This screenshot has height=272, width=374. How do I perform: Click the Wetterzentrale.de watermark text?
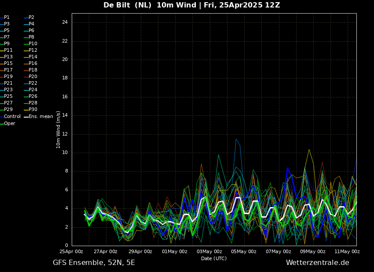click(317, 263)
